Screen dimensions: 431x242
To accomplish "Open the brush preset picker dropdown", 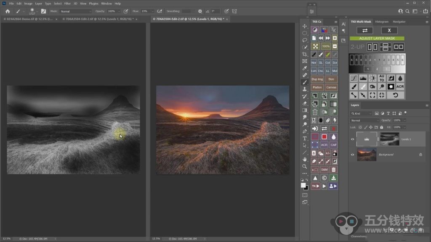I will (37, 11).
